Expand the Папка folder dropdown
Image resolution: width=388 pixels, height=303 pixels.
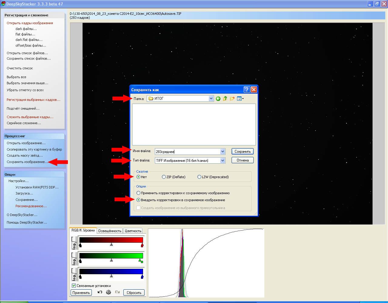click(x=211, y=98)
